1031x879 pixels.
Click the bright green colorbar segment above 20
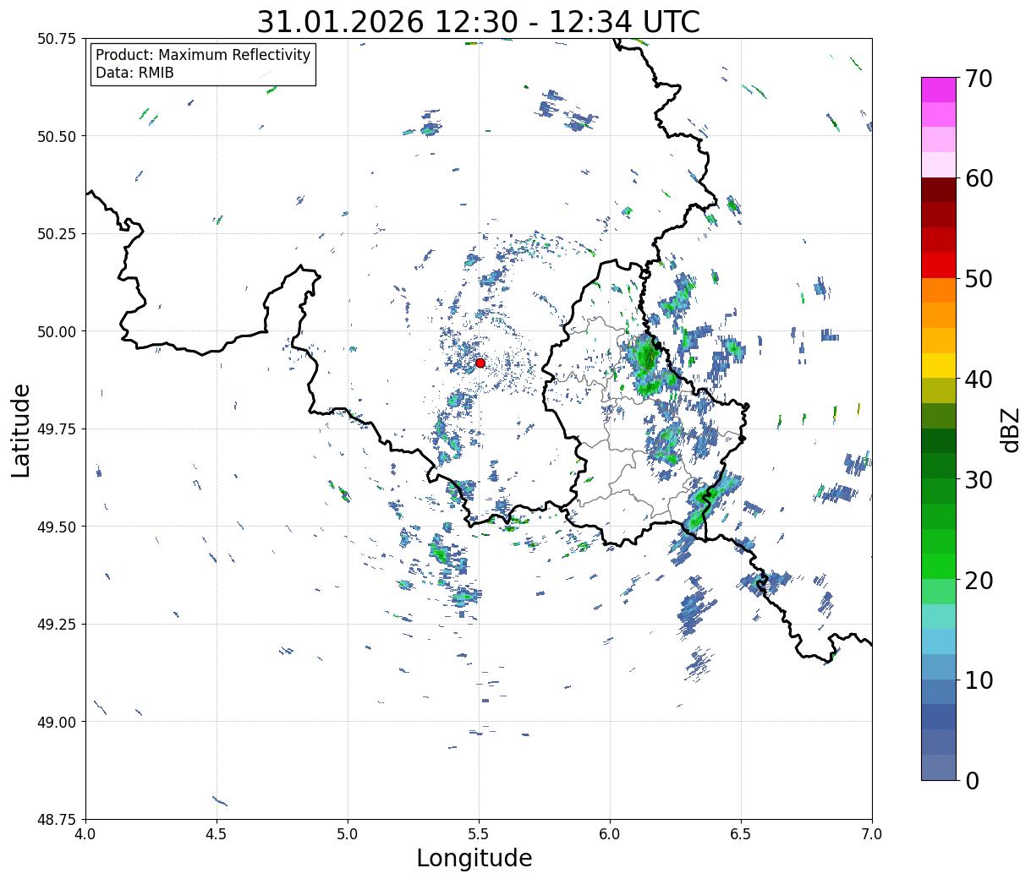coord(939,566)
